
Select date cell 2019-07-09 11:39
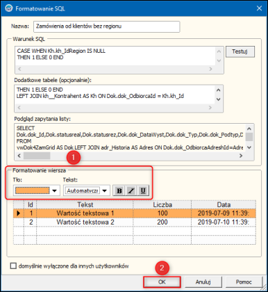click(x=224, y=213)
